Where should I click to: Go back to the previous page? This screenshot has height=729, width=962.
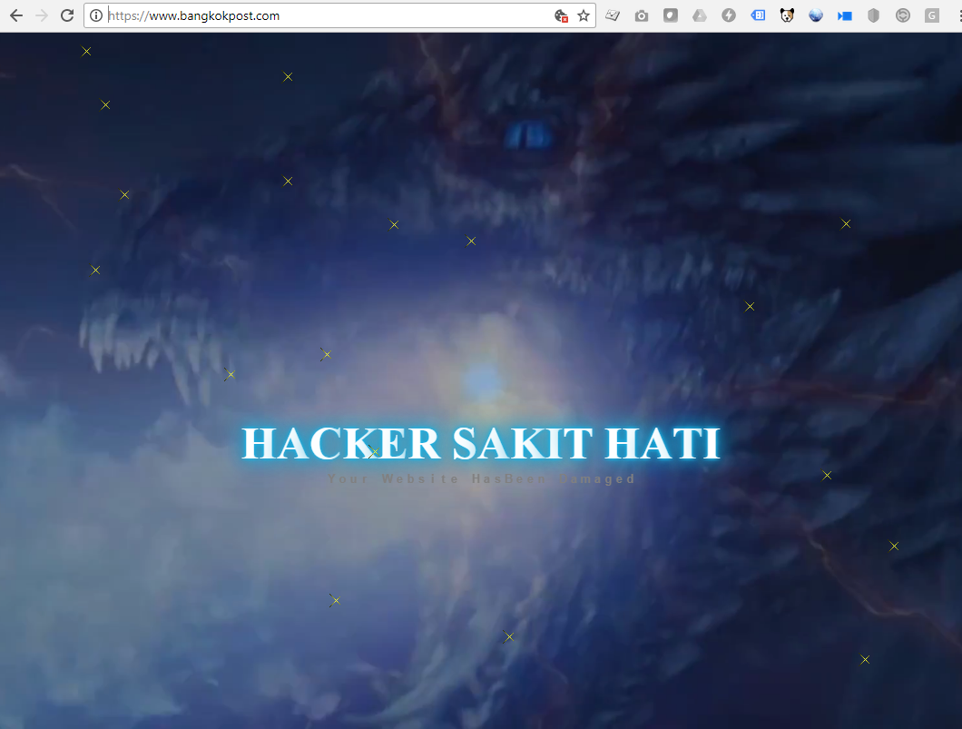coord(16,15)
